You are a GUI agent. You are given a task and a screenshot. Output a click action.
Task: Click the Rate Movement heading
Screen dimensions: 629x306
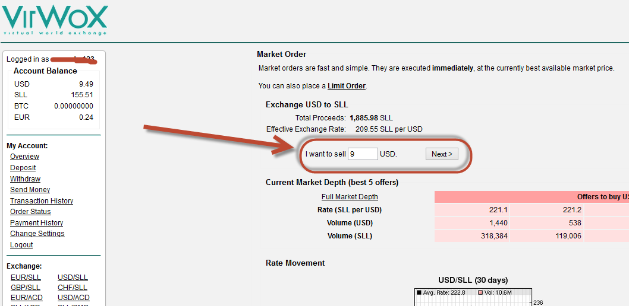tap(295, 263)
